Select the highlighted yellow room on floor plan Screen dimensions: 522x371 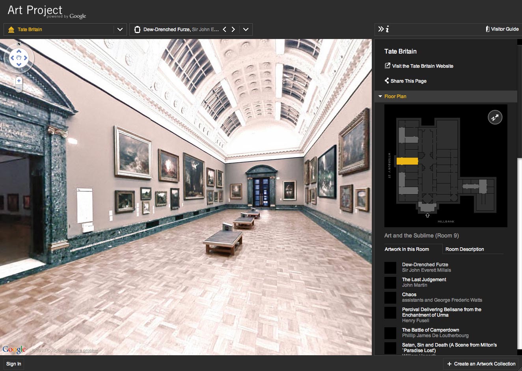[407, 161]
